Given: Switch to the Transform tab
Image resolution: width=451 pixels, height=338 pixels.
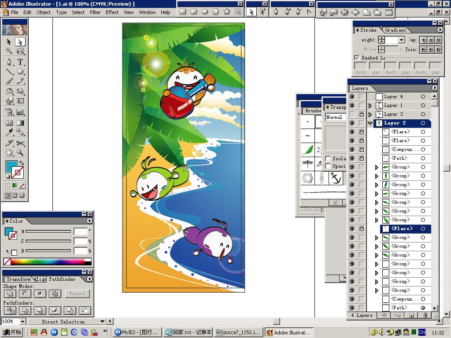Looking at the screenshot, I should 18,279.
